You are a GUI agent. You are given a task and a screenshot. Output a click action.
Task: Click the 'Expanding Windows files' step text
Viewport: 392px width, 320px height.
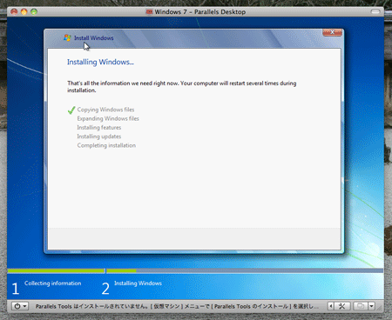[x=108, y=118]
